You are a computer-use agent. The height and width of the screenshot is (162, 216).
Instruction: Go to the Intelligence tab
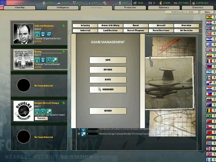63,7
